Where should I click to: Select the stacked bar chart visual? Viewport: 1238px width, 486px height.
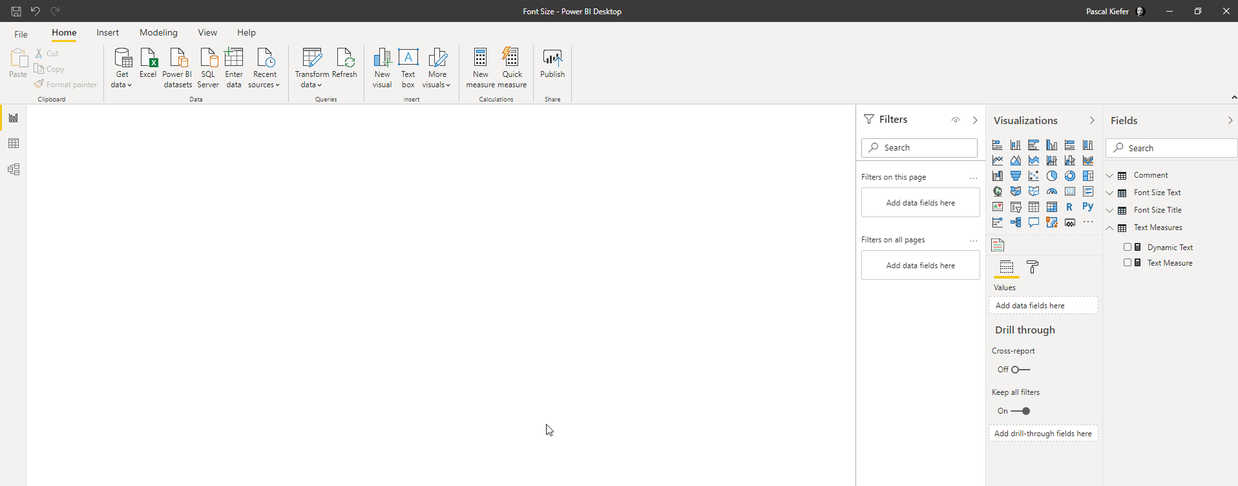click(x=998, y=145)
